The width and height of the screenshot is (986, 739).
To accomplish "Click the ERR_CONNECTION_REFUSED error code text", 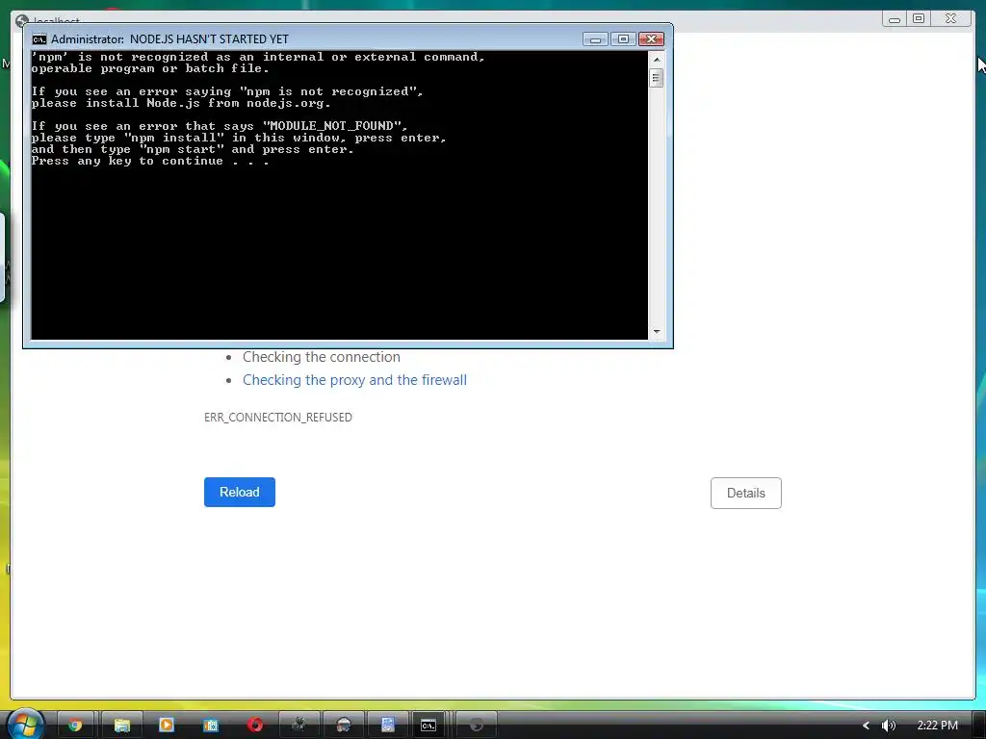I will (278, 418).
